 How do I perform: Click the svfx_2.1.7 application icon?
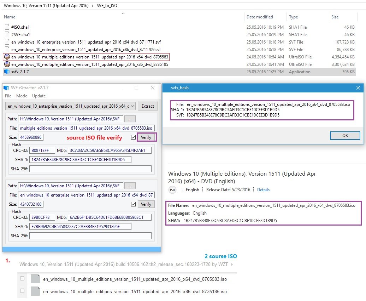[7, 72]
